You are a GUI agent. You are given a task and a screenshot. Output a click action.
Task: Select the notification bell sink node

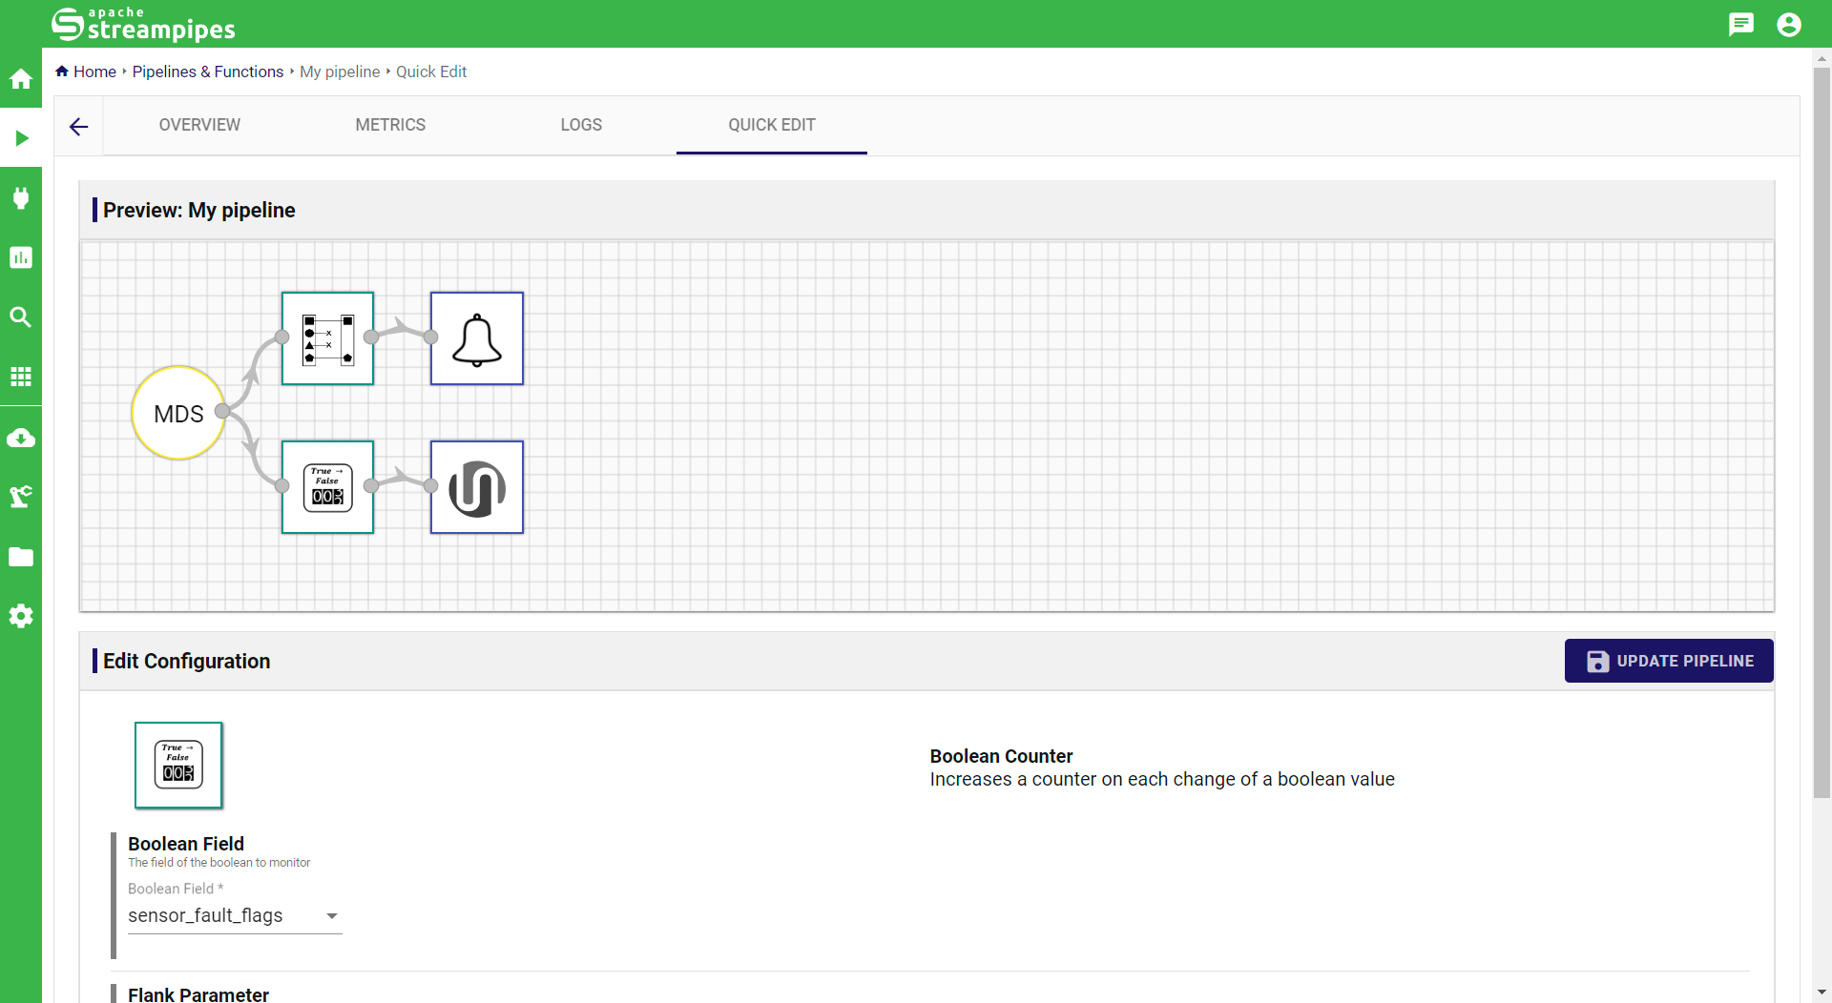[477, 338]
